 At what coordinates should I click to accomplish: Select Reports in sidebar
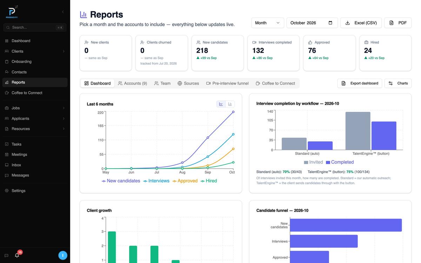coord(35,82)
